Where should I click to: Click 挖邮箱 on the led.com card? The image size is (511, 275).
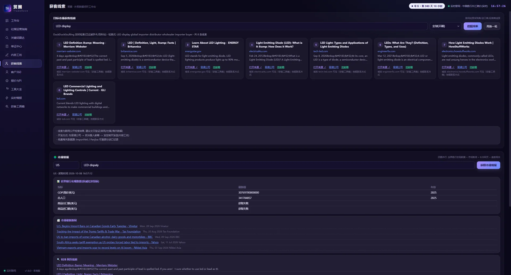[x=88, y=115]
